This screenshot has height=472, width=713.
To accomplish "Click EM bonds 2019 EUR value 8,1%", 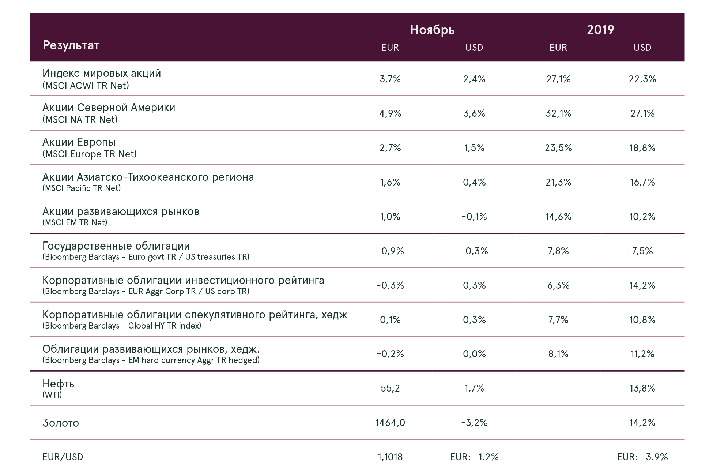I will [x=558, y=354].
